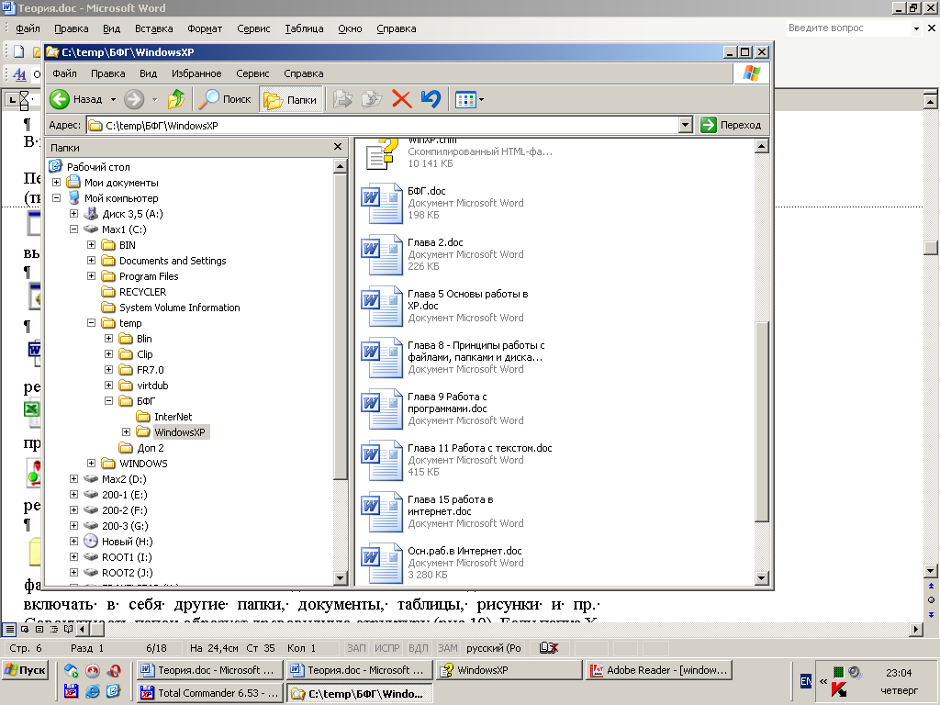Open Word's Формат menu
The image size is (940, 705).
(205, 28)
